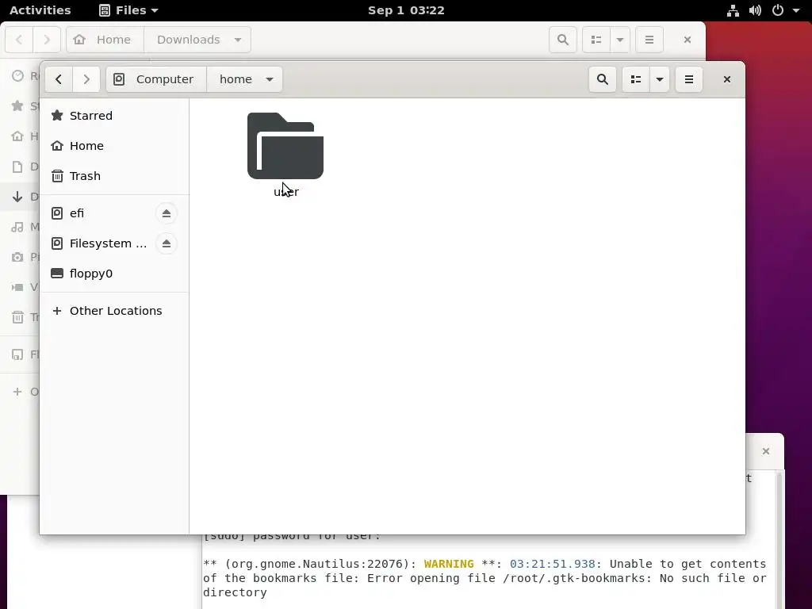This screenshot has width=812, height=609.
Task: Open network status icon in top bar
Action: (x=733, y=10)
